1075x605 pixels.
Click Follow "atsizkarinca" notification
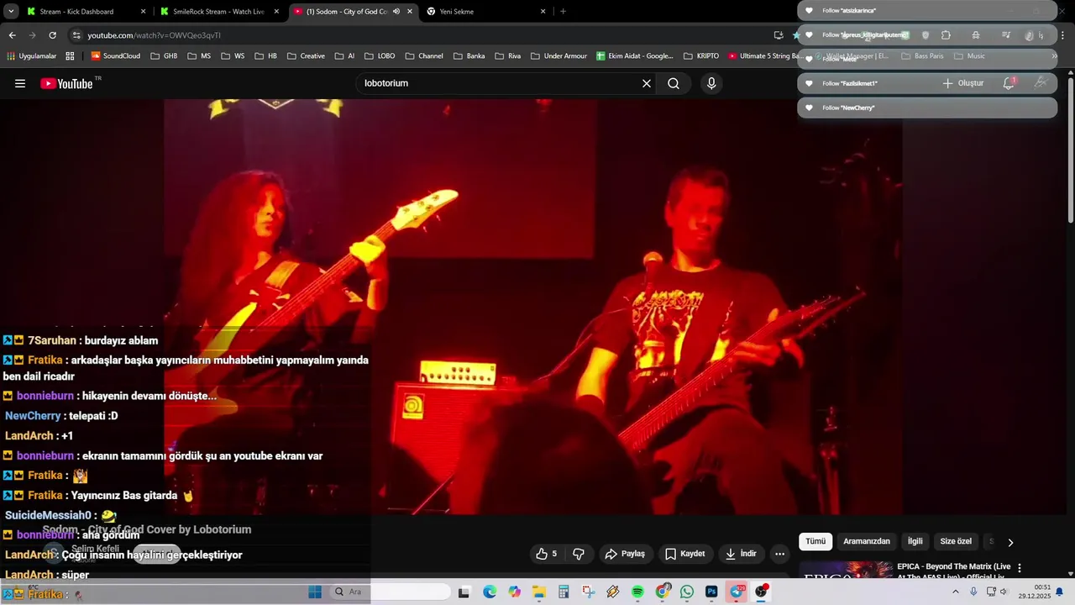coord(927,10)
